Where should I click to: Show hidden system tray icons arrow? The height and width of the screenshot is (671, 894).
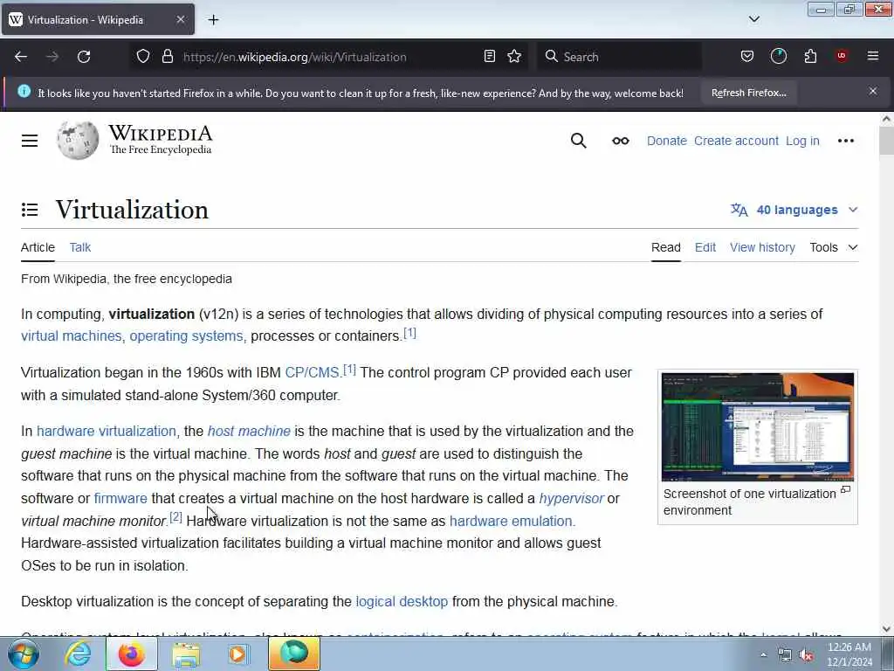pos(763,655)
